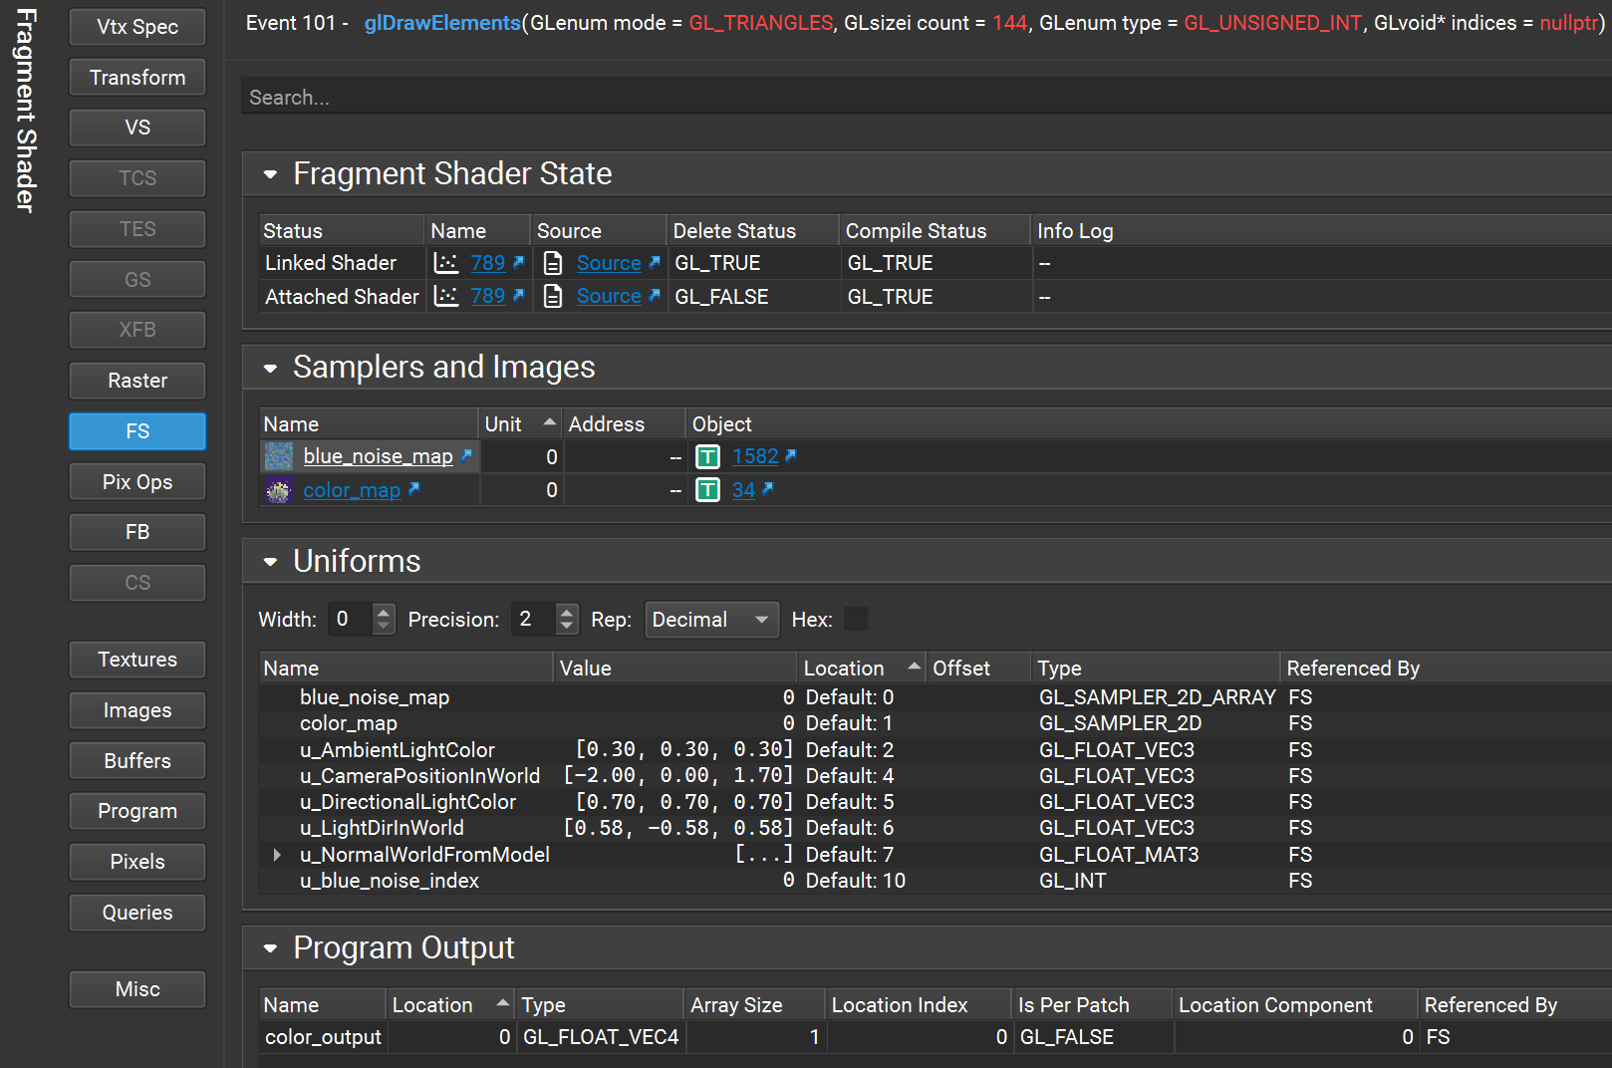Click the color_map thumbnail icon
Image resolution: width=1612 pixels, height=1068 pixels.
click(279, 490)
